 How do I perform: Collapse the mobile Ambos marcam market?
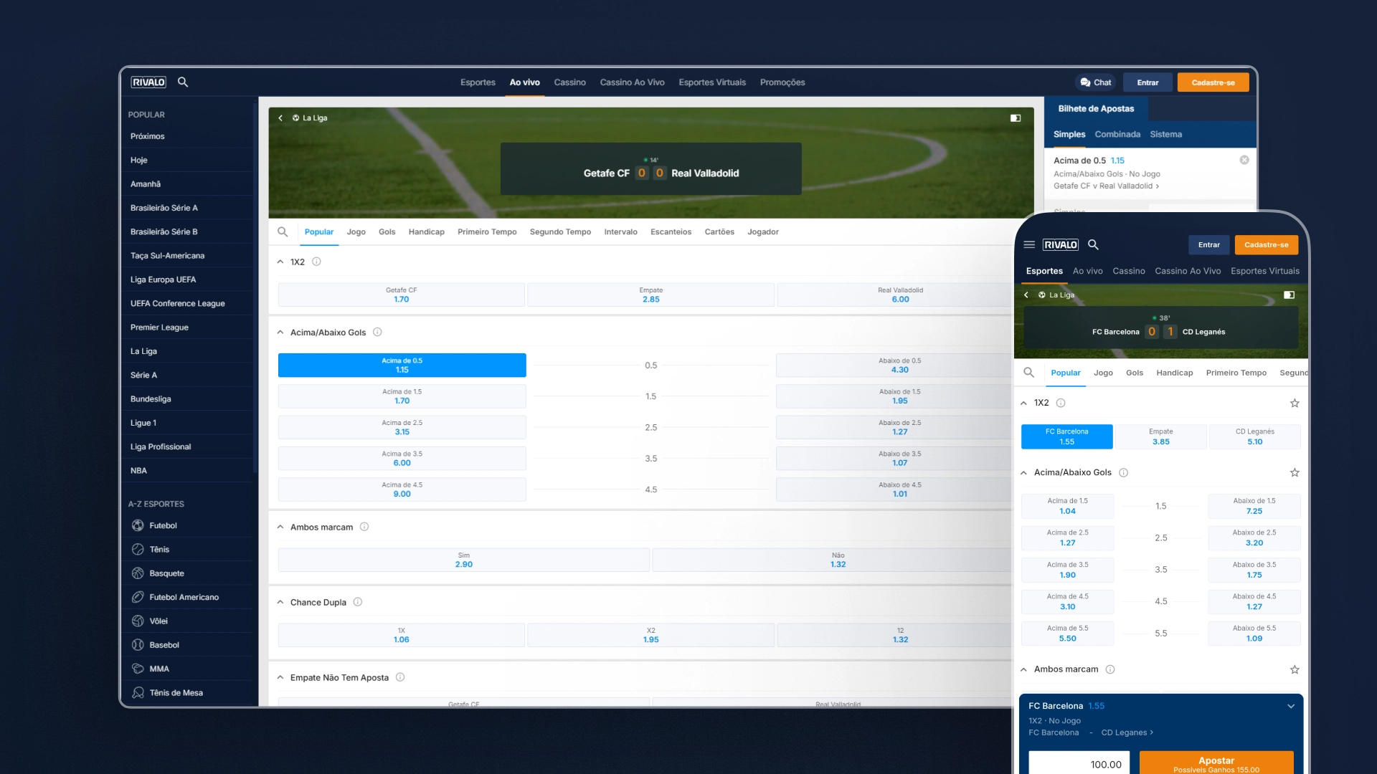point(1023,670)
